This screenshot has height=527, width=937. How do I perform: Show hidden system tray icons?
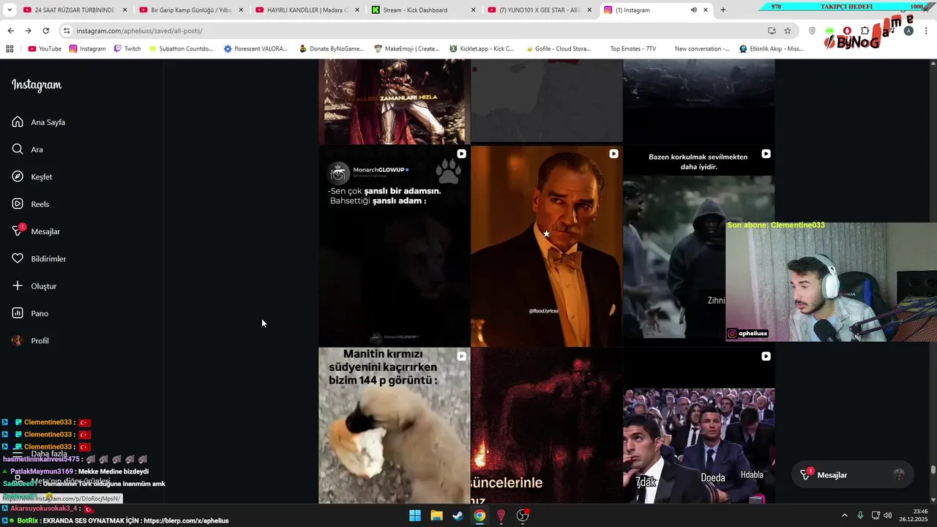[x=844, y=515]
